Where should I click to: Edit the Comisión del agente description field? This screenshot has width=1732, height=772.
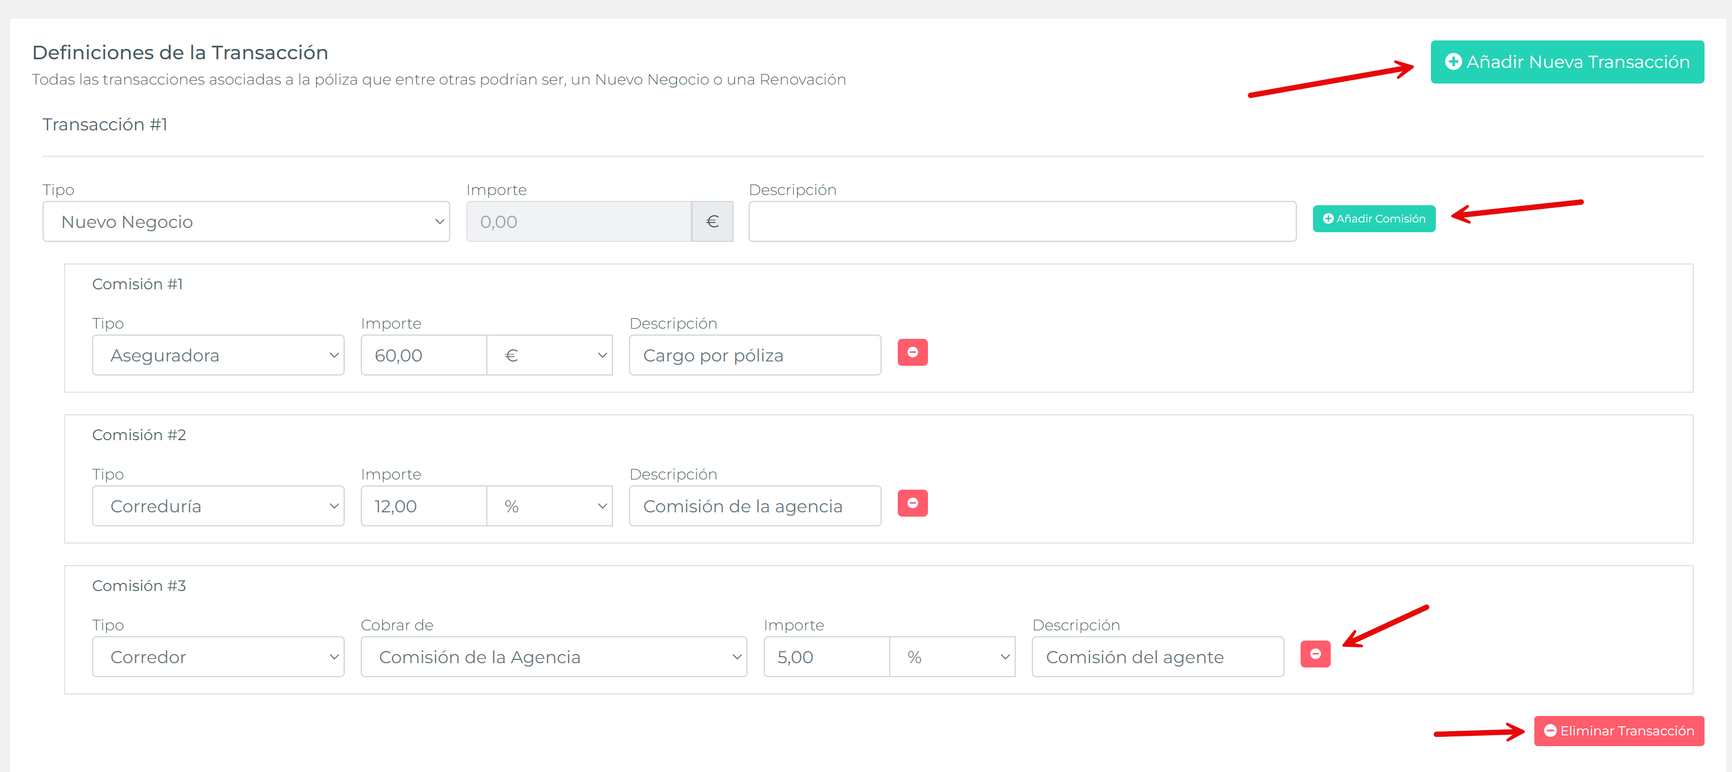pyautogui.click(x=1157, y=656)
